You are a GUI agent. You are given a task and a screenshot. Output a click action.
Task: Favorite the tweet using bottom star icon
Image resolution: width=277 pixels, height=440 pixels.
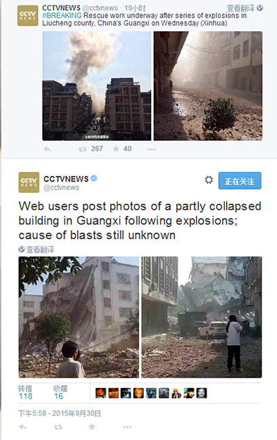[91, 427]
